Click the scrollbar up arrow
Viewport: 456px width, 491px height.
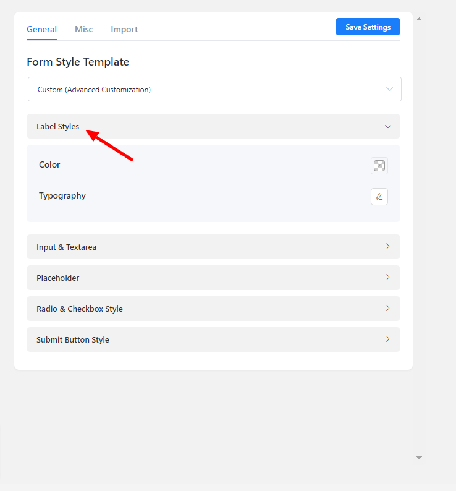[x=419, y=19]
